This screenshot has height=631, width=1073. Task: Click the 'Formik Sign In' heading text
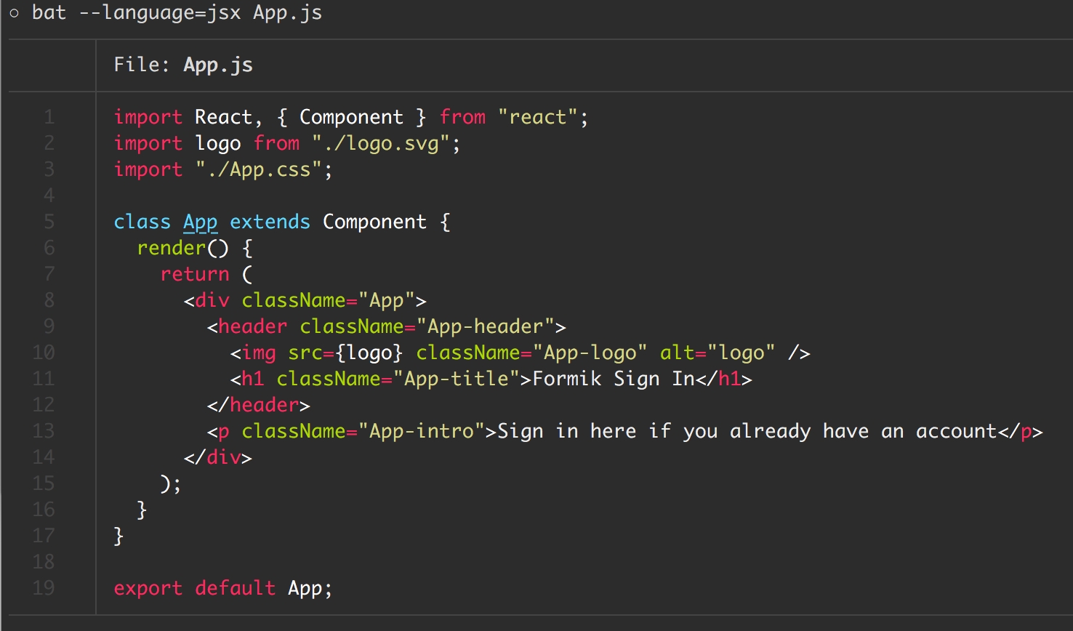click(614, 379)
